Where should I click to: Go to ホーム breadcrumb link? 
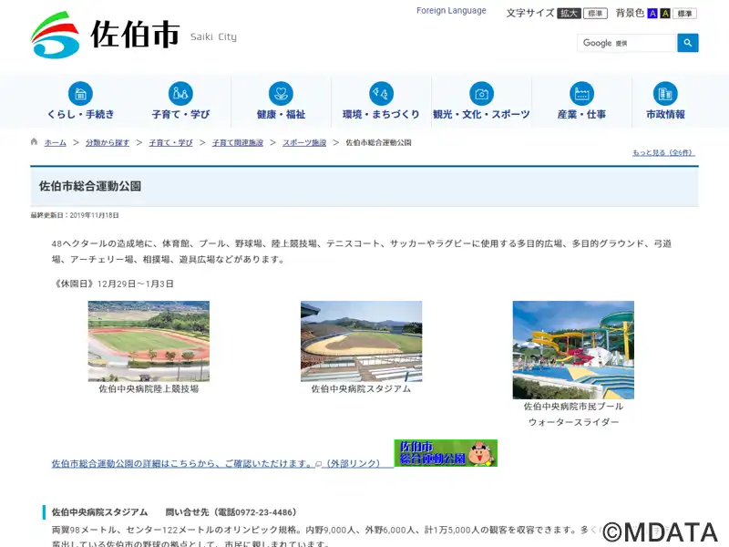(x=56, y=143)
